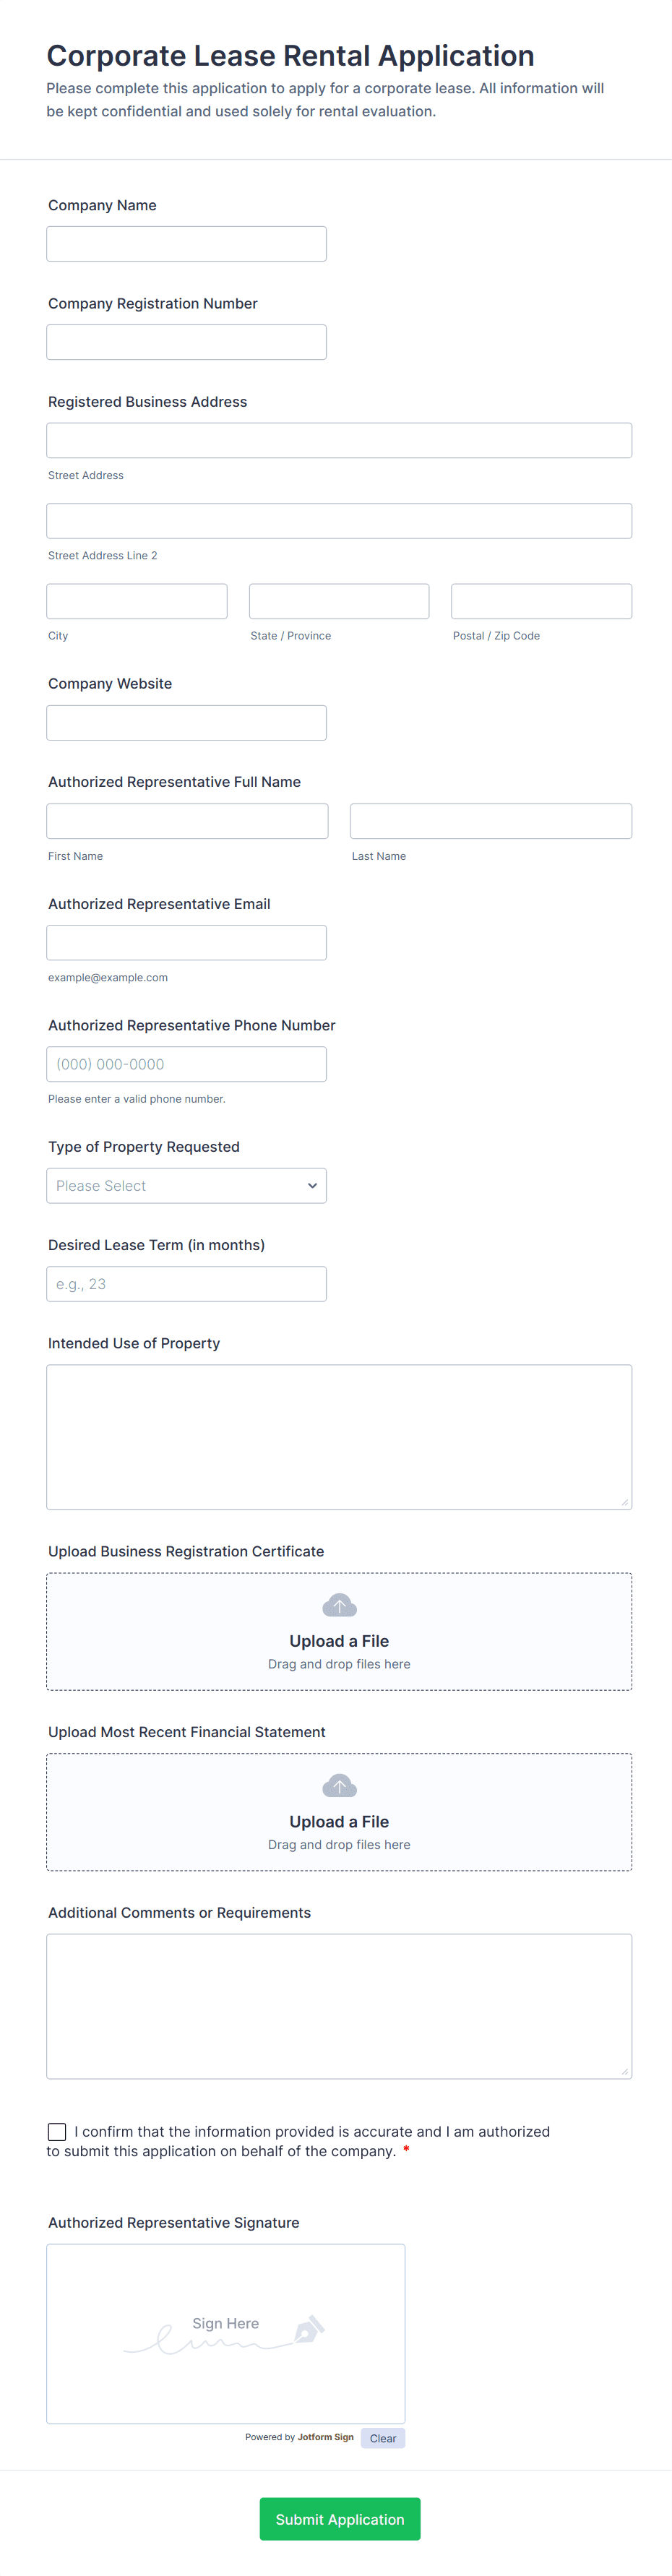This screenshot has height=2576, width=672.
Task: Open the Type of Property Requested dropdown
Action: click(186, 1186)
